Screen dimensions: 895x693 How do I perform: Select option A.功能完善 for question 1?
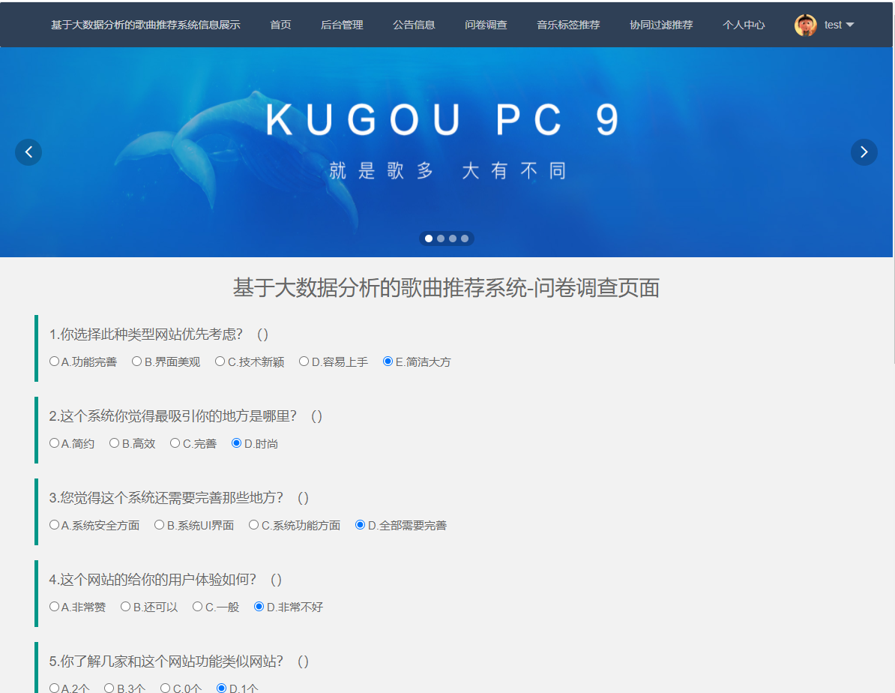(x=54, y=361)
